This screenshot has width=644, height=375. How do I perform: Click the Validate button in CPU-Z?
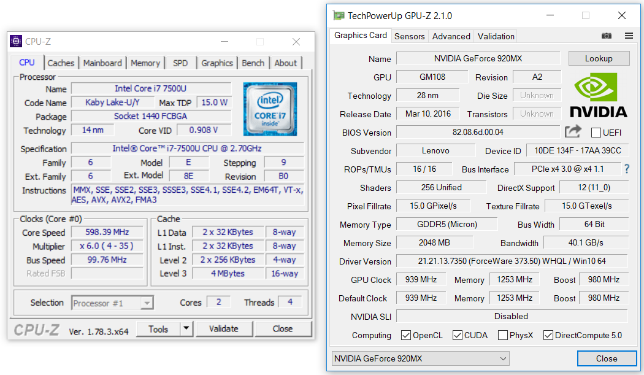click(223, 328)
